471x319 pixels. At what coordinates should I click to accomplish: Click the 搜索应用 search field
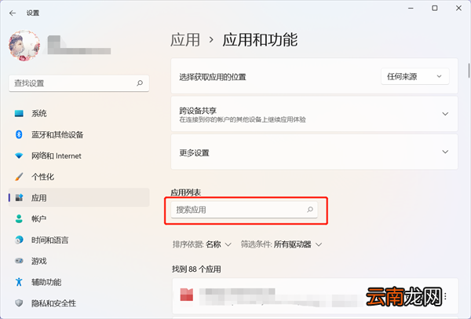point(244,210)
